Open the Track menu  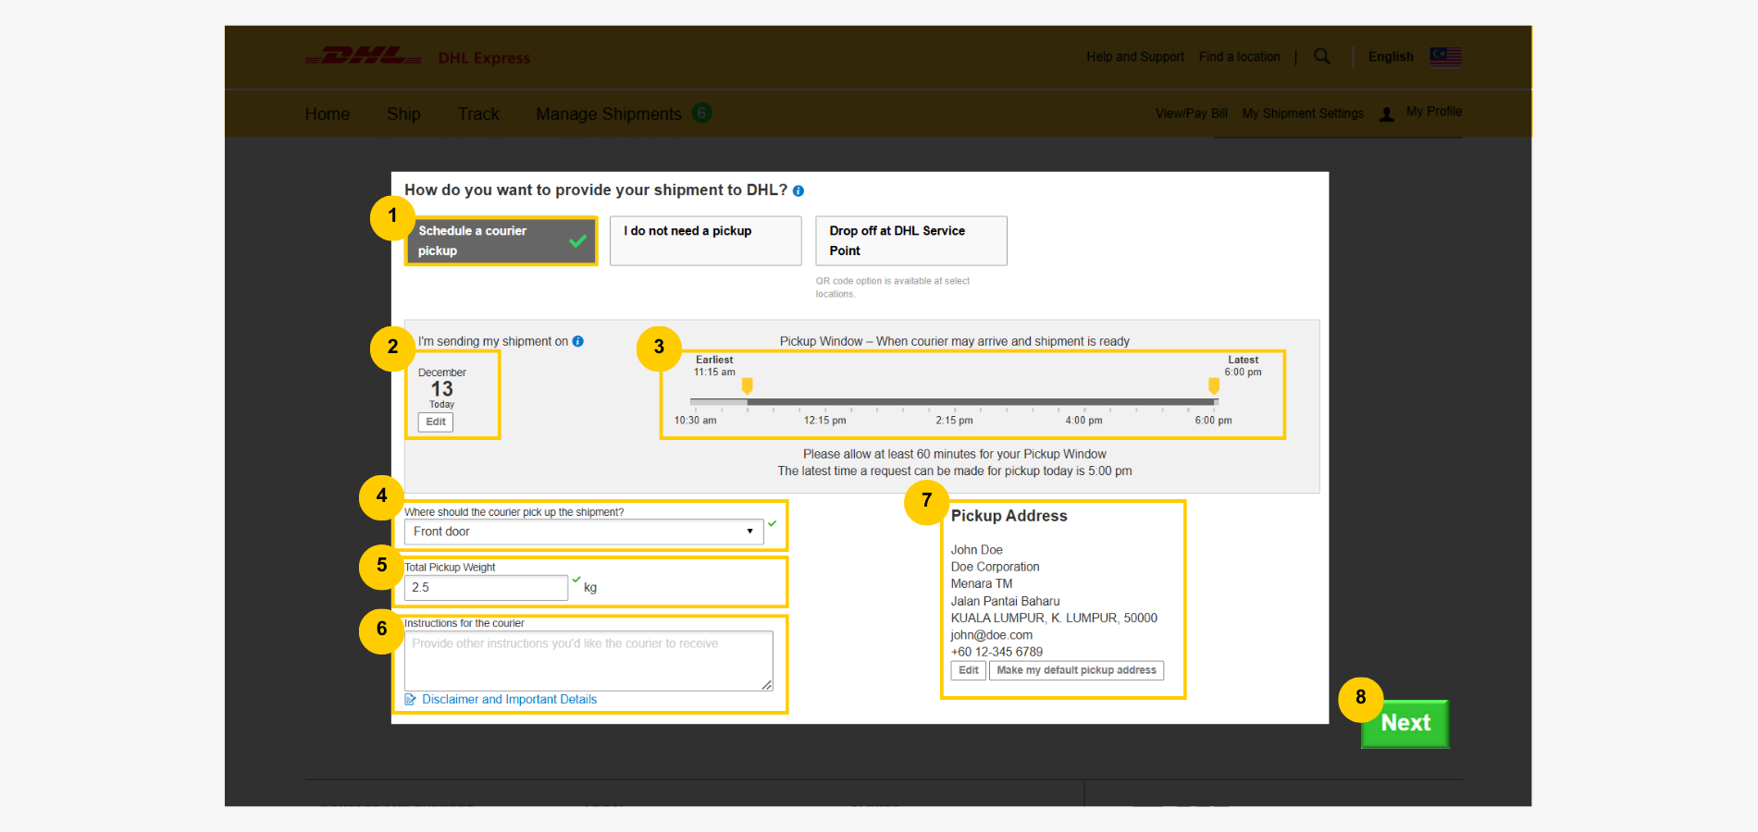[478, 114]
